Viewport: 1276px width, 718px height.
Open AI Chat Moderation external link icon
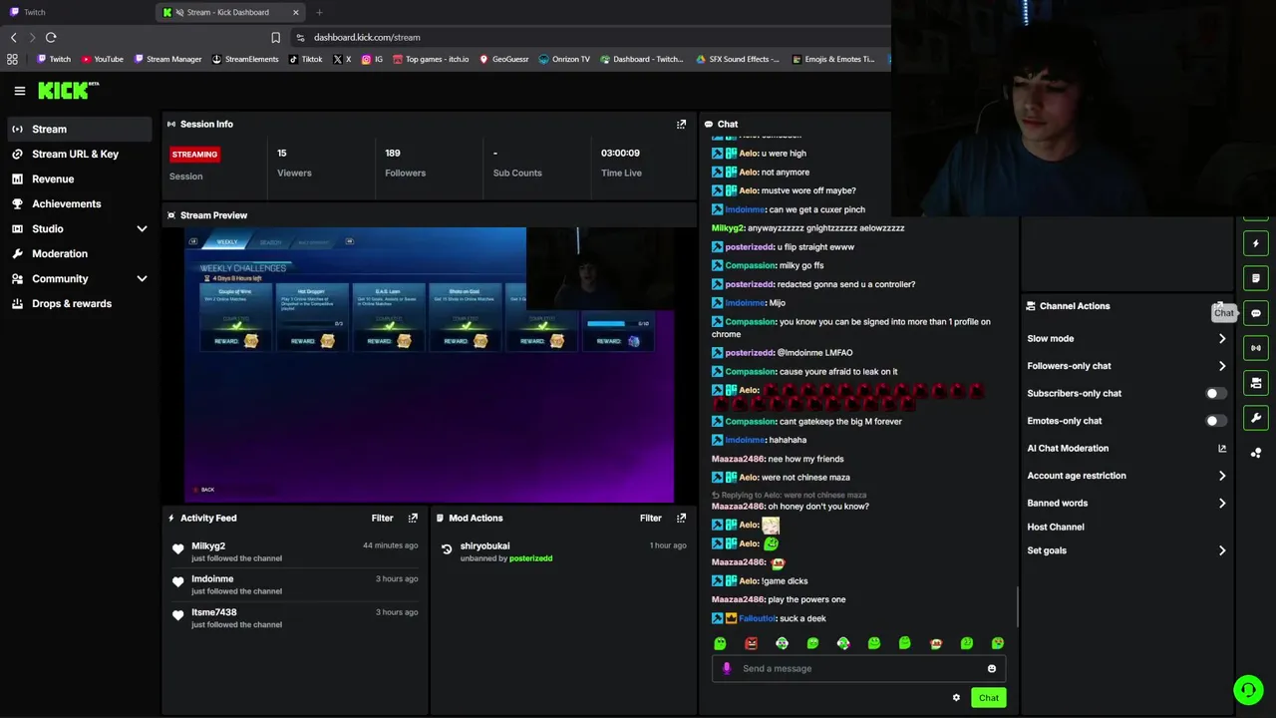coord(1222,449)
